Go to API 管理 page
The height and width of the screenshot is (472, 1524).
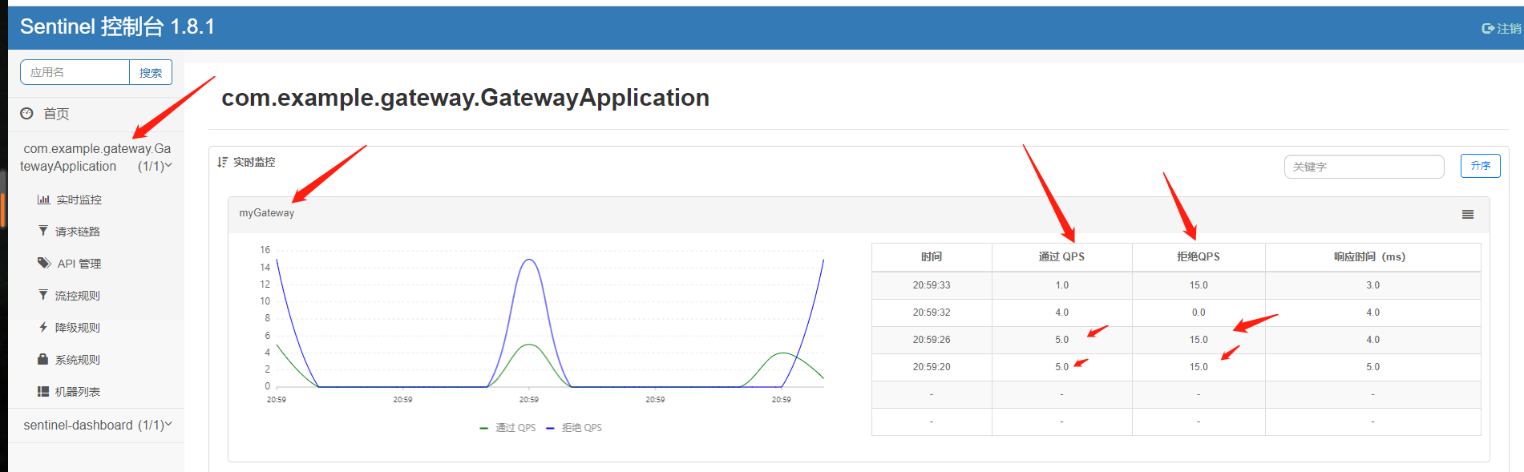coord(79,264)
